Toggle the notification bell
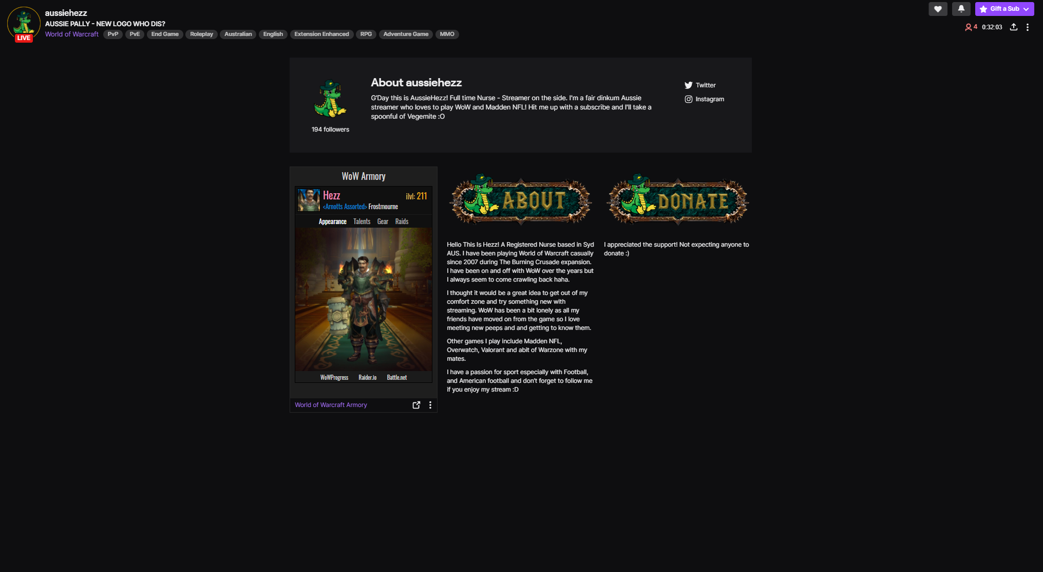Screen dimensions: 1043x572 961,9
